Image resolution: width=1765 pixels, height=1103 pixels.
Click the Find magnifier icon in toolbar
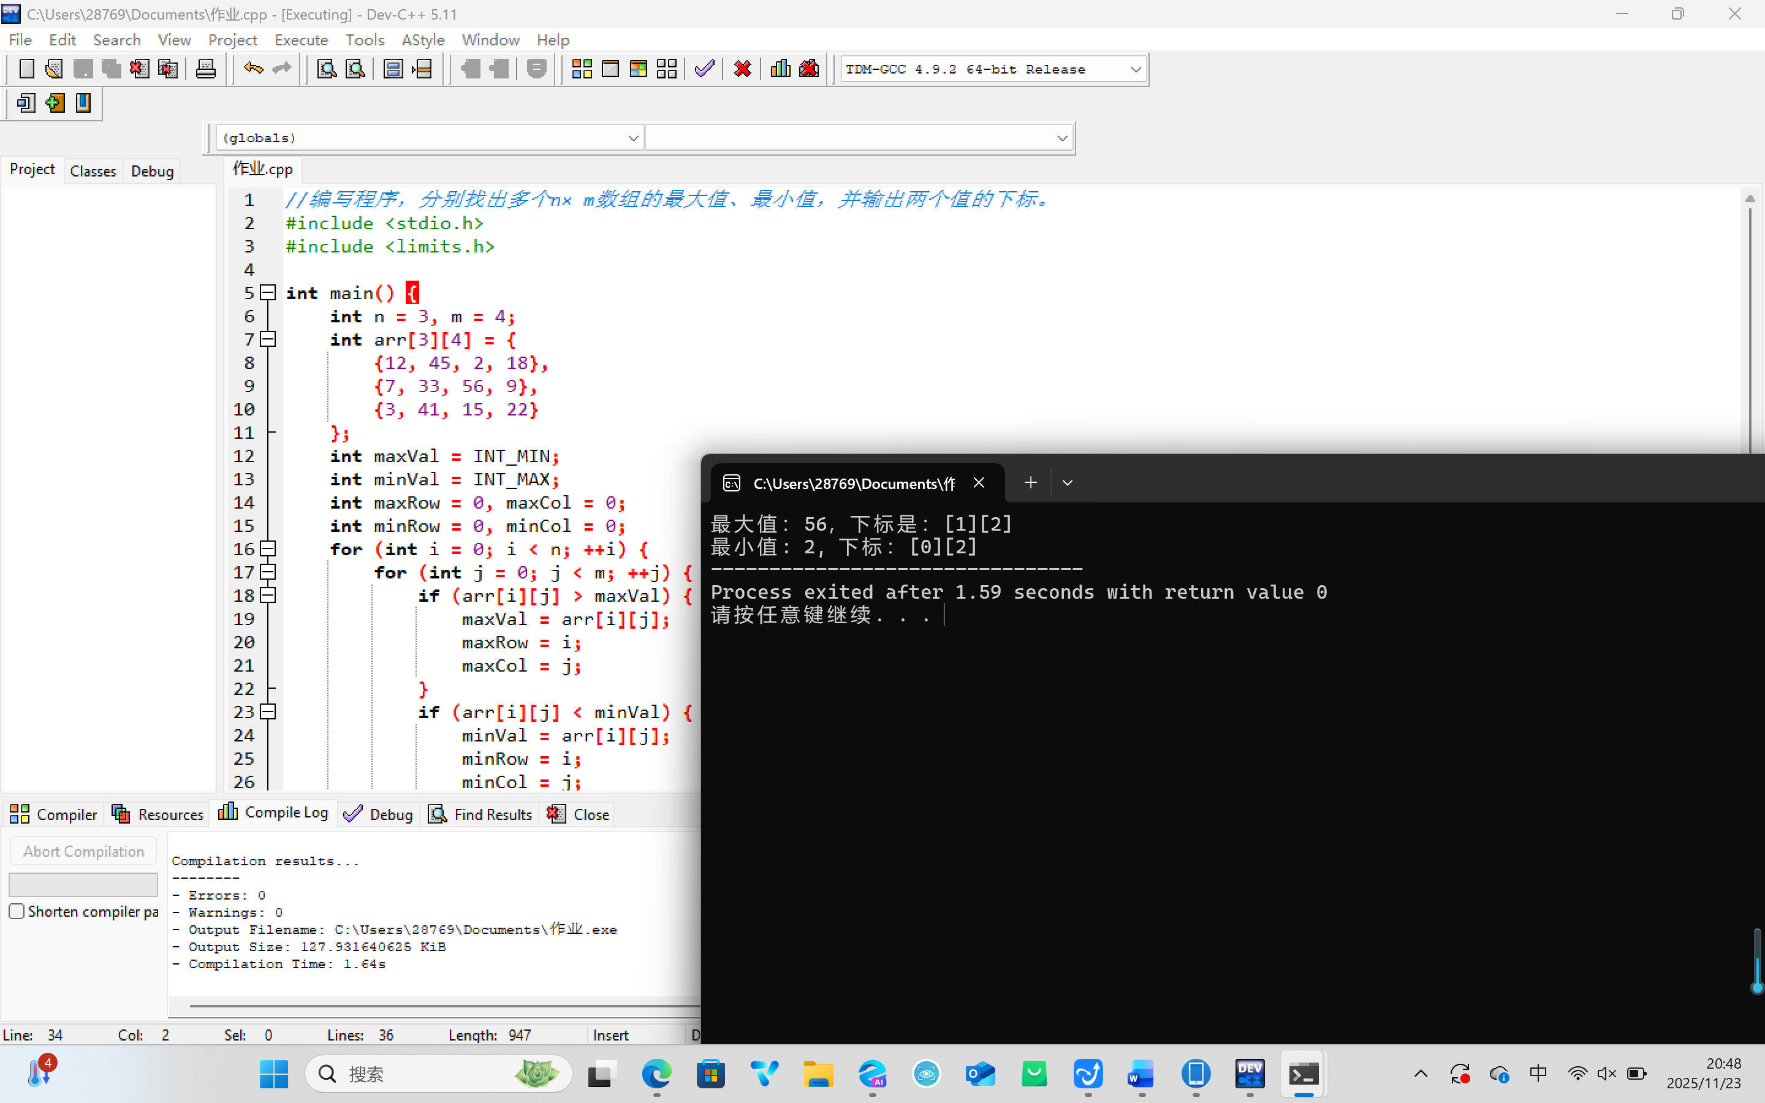click(x=327, y=69)
